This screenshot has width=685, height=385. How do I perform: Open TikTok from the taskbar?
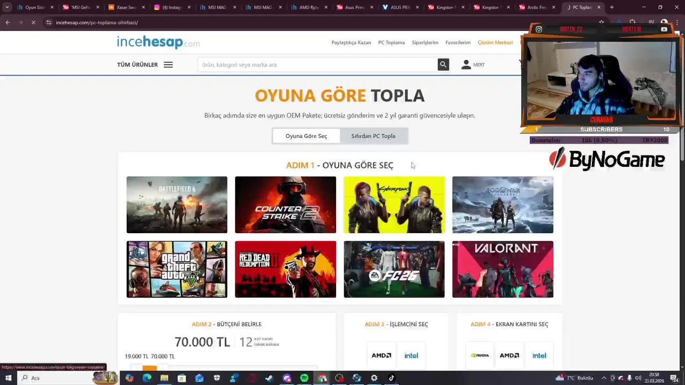click(391, 378)
